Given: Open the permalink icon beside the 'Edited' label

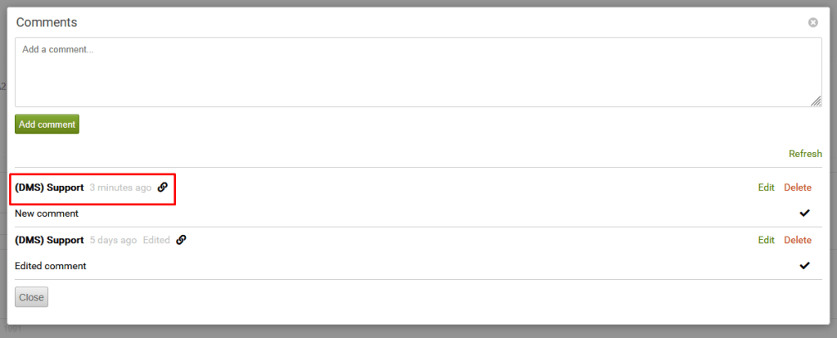Looking at the screenshot, I should coord(181,240).
